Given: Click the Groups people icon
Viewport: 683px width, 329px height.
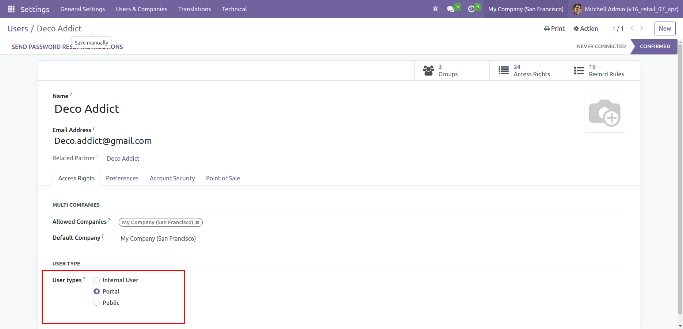Looking at the screenshot, I should coord(428,70).
